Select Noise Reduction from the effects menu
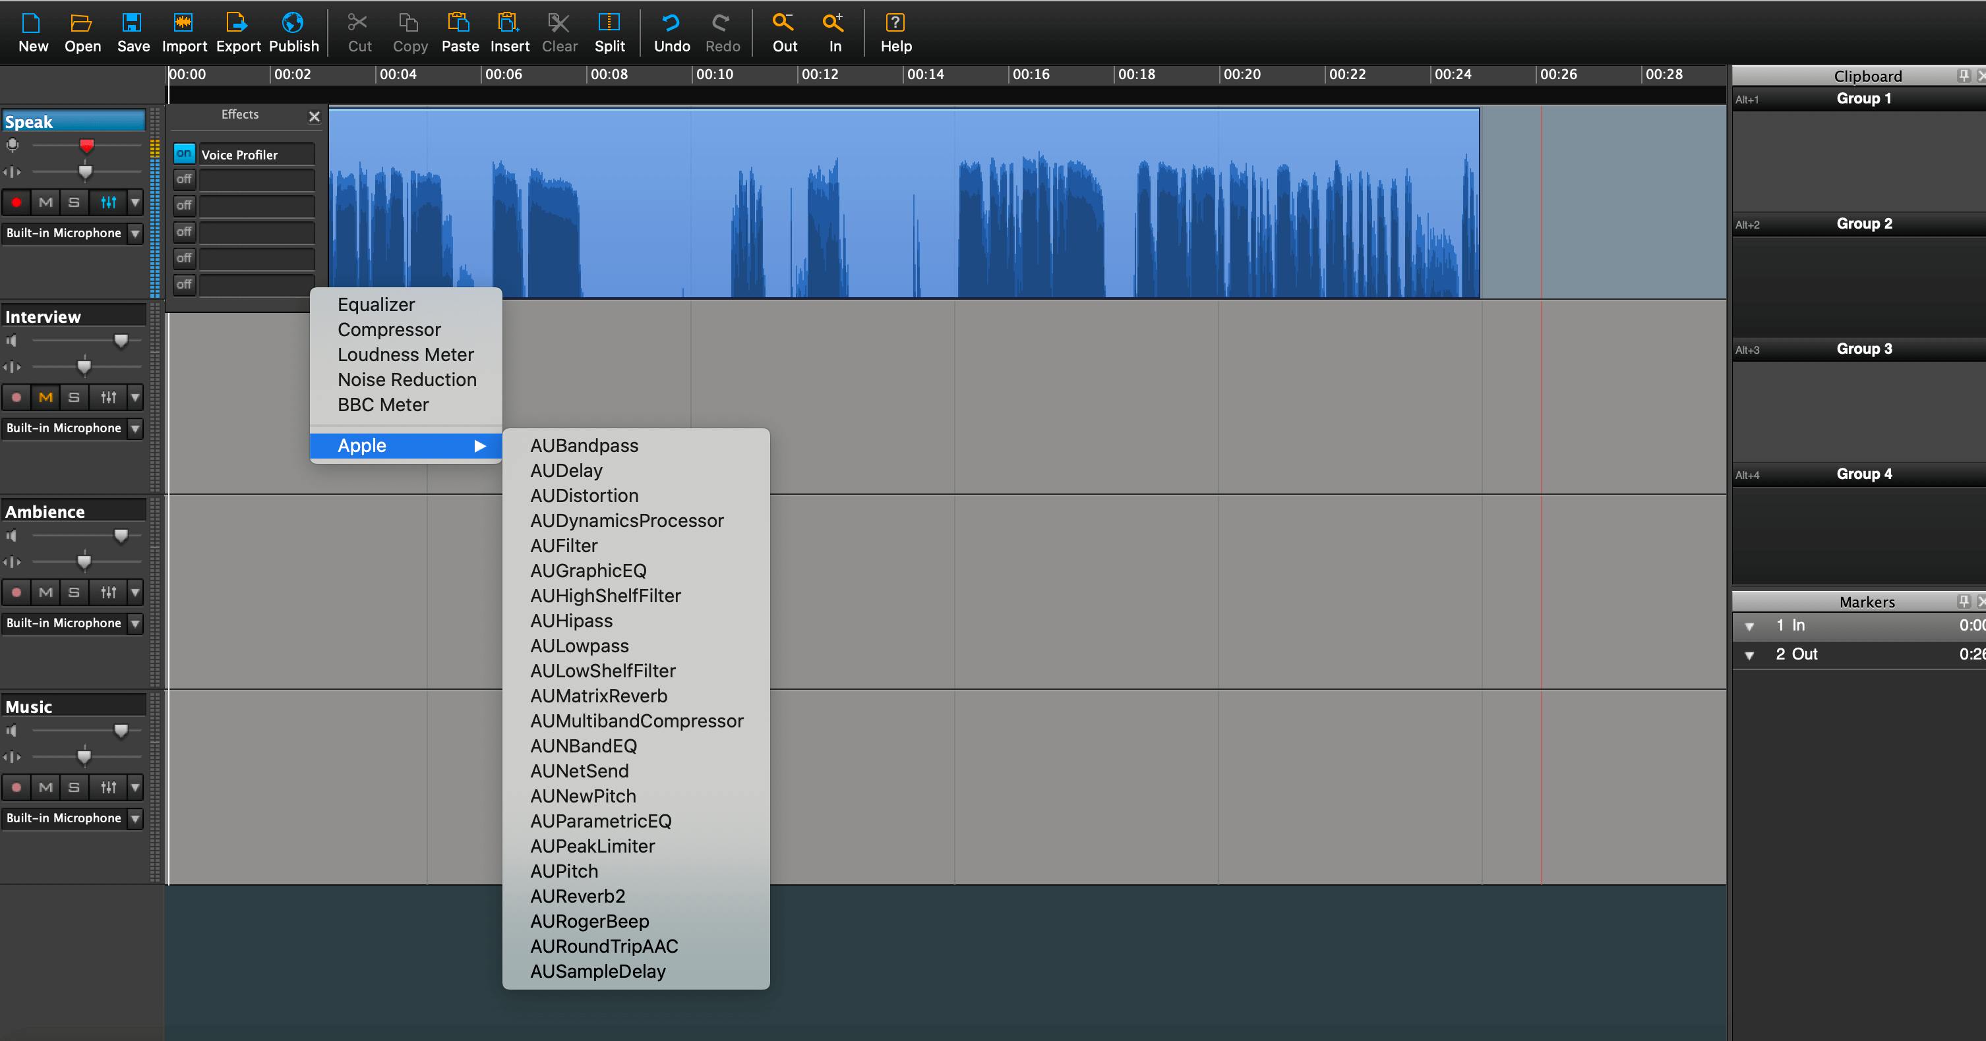This screenshot has height=1041, width=1986. [406, 379]
